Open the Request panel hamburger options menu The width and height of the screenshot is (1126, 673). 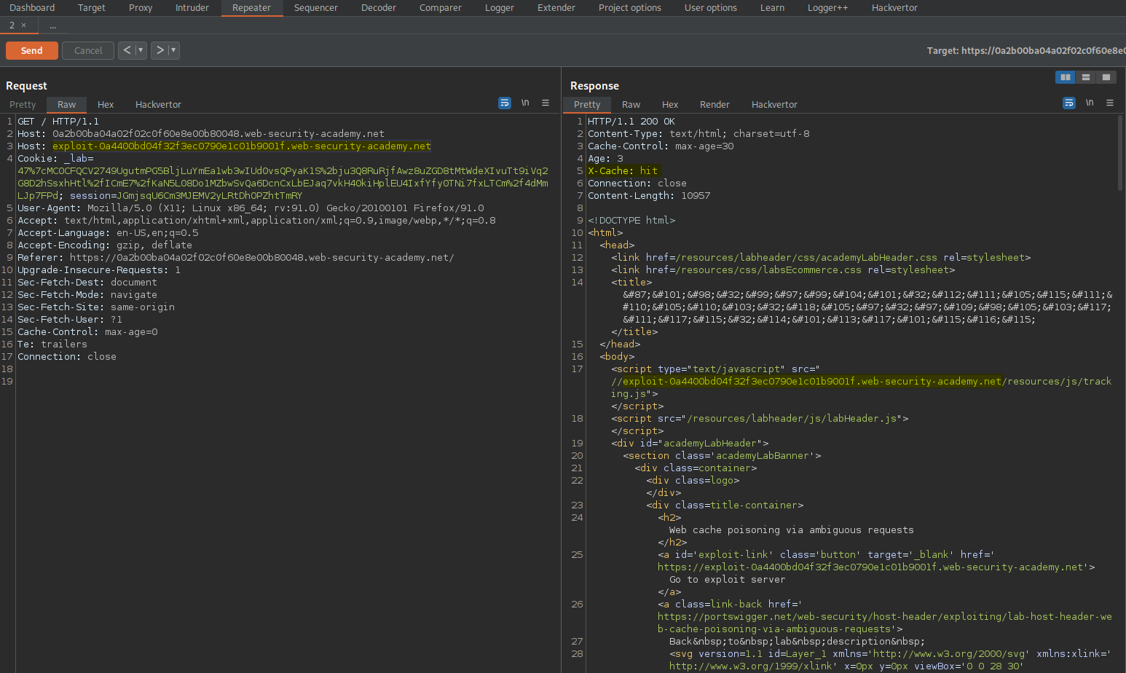546,103
